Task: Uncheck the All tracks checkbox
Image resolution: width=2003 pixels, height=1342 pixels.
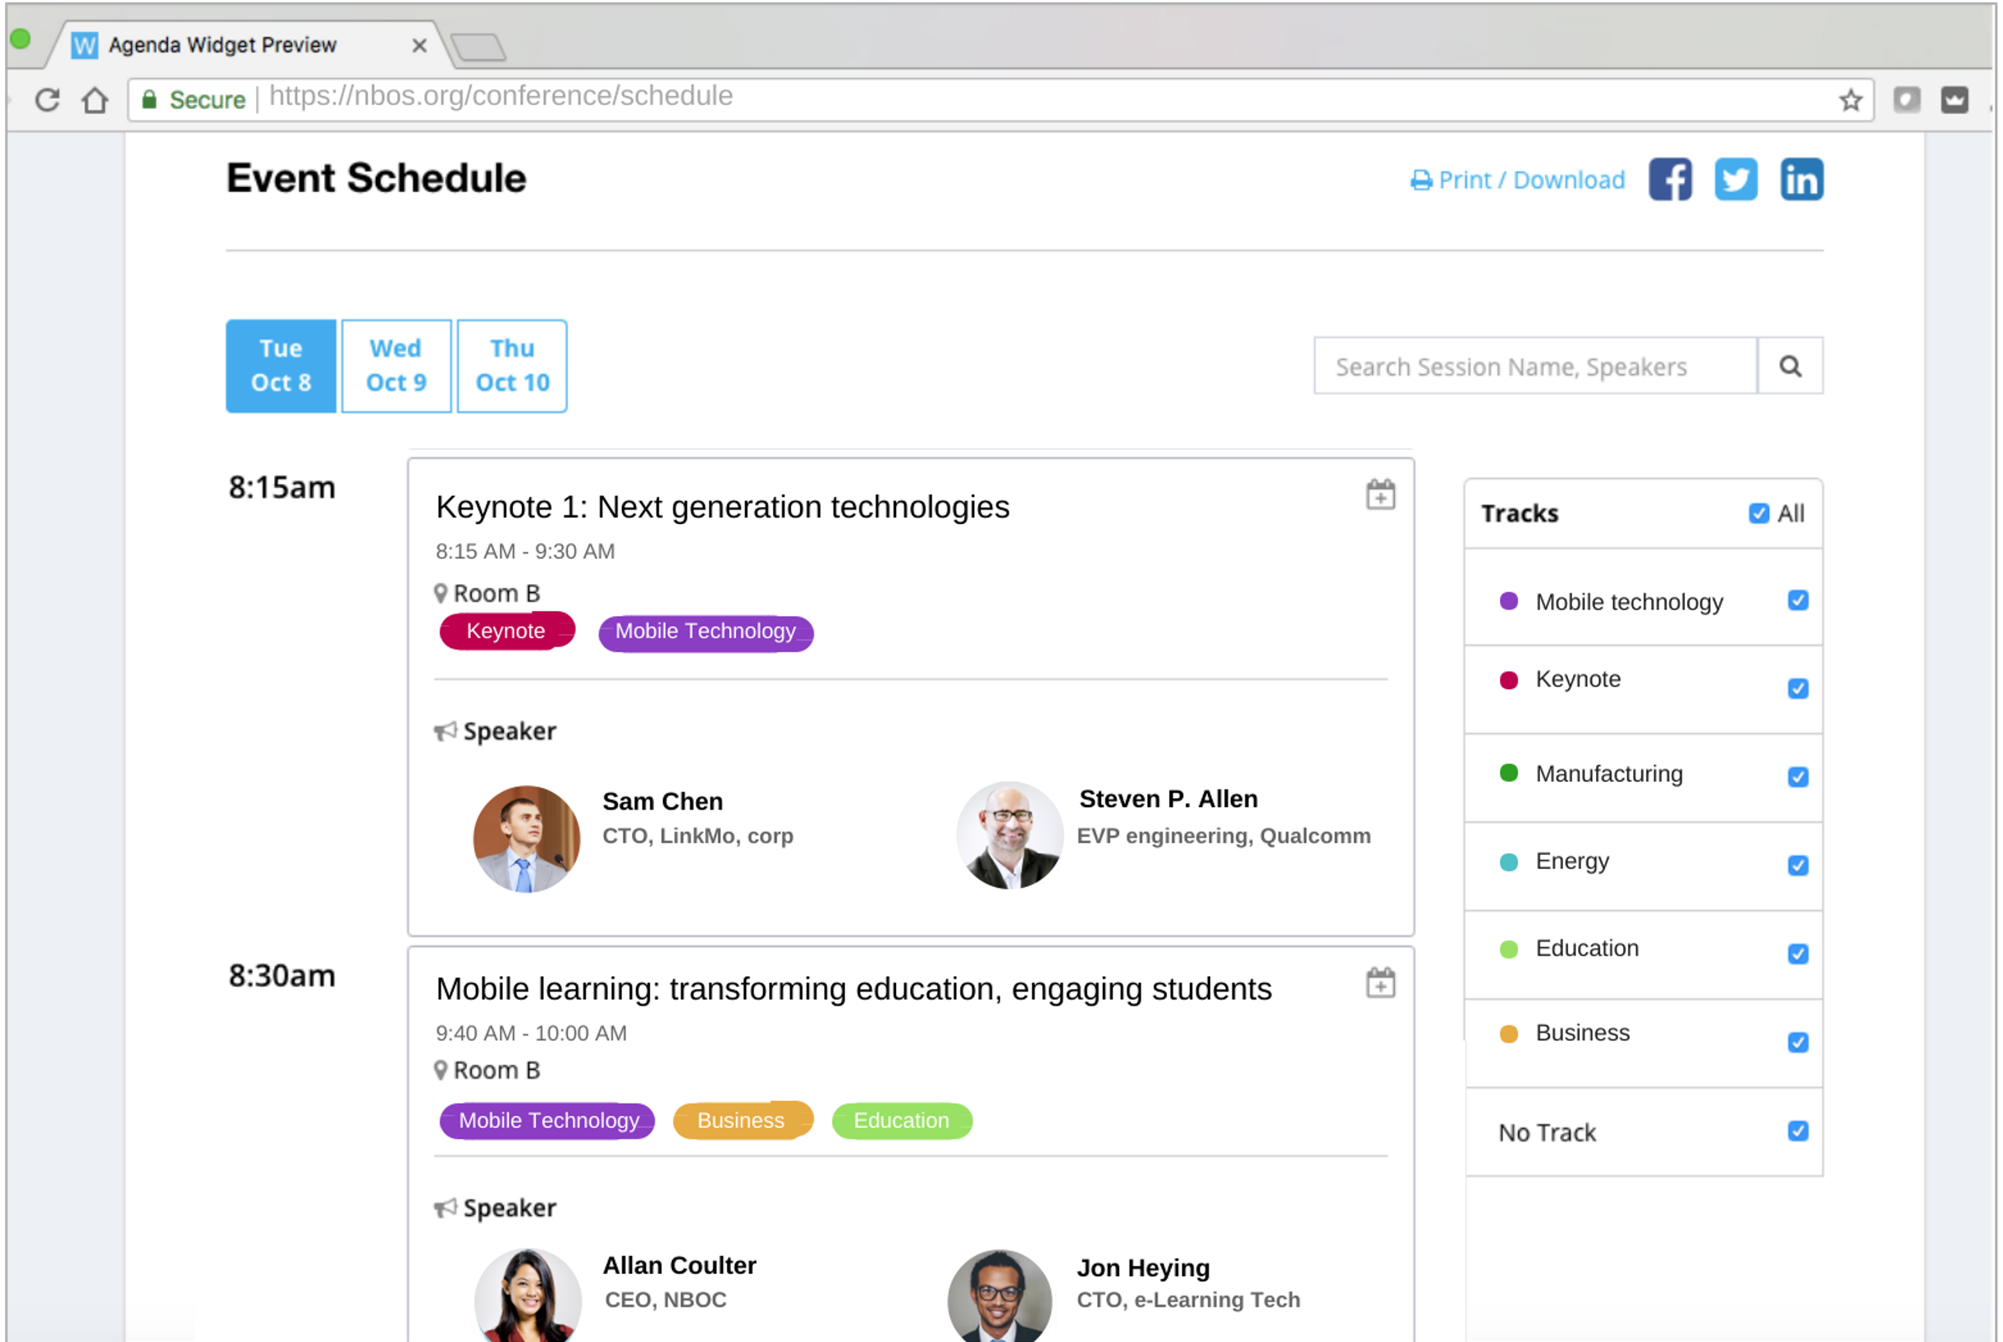Action: point(1758,514)
